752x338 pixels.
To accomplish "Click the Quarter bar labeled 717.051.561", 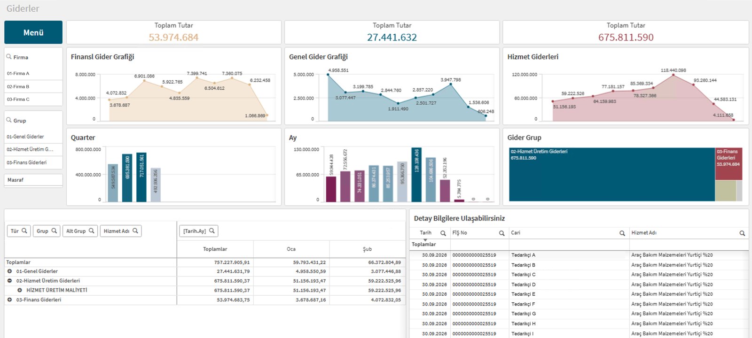I will [141, 177].
